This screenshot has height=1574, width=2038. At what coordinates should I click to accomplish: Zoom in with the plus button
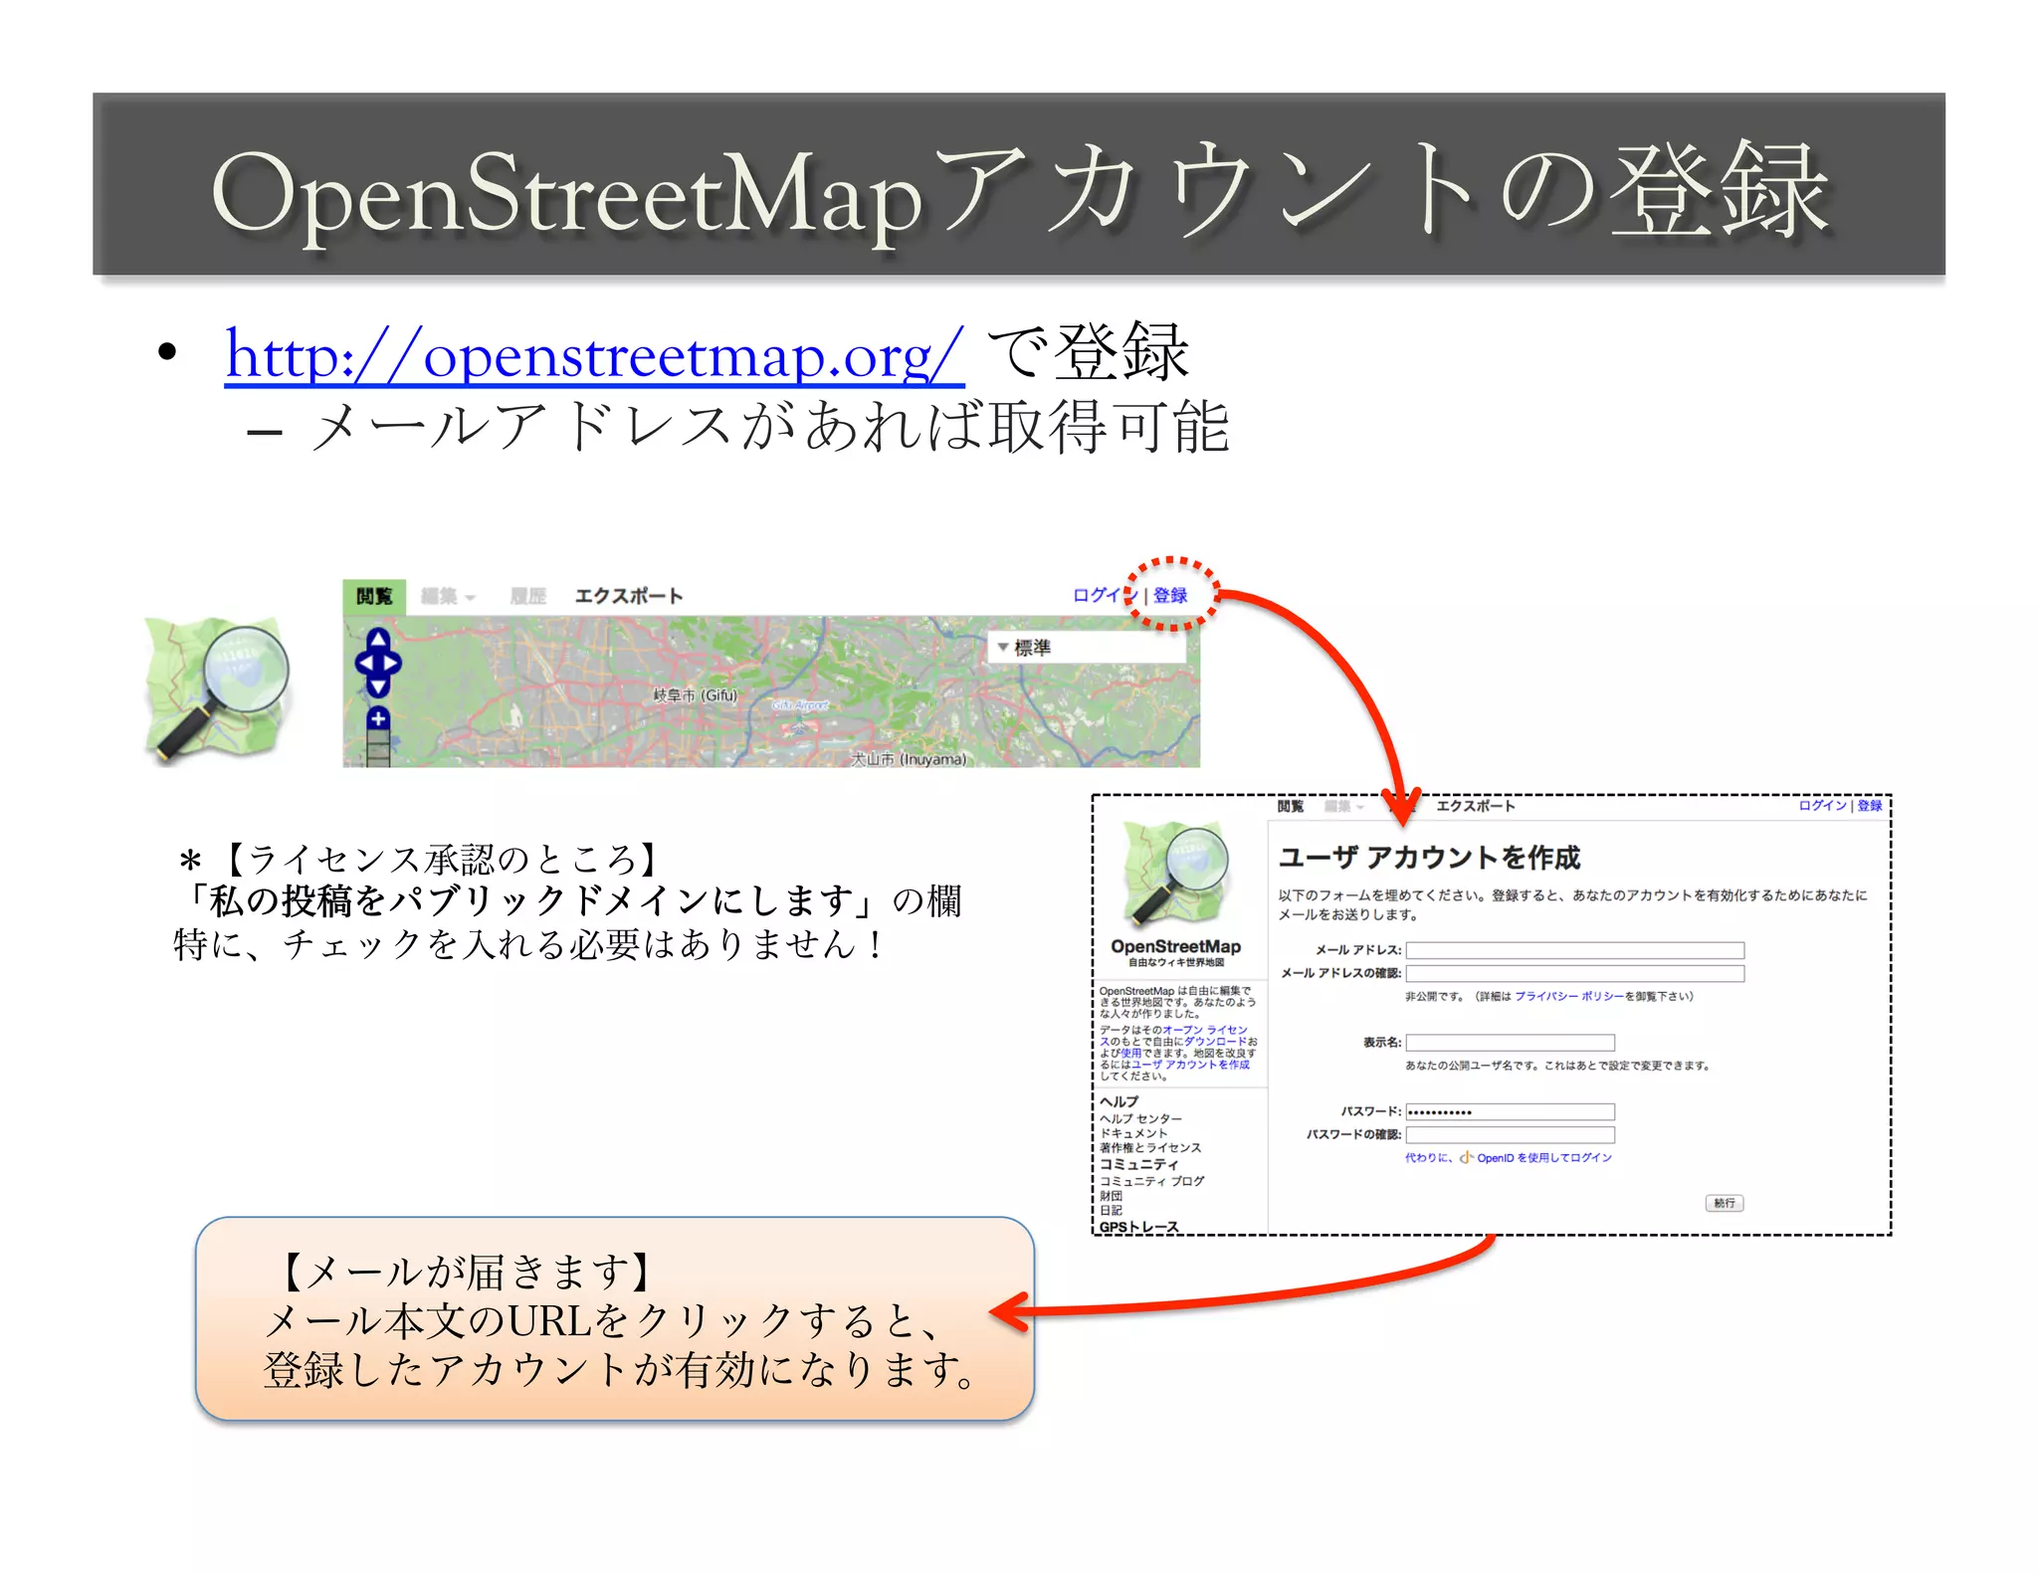click(x=378, y=718)
